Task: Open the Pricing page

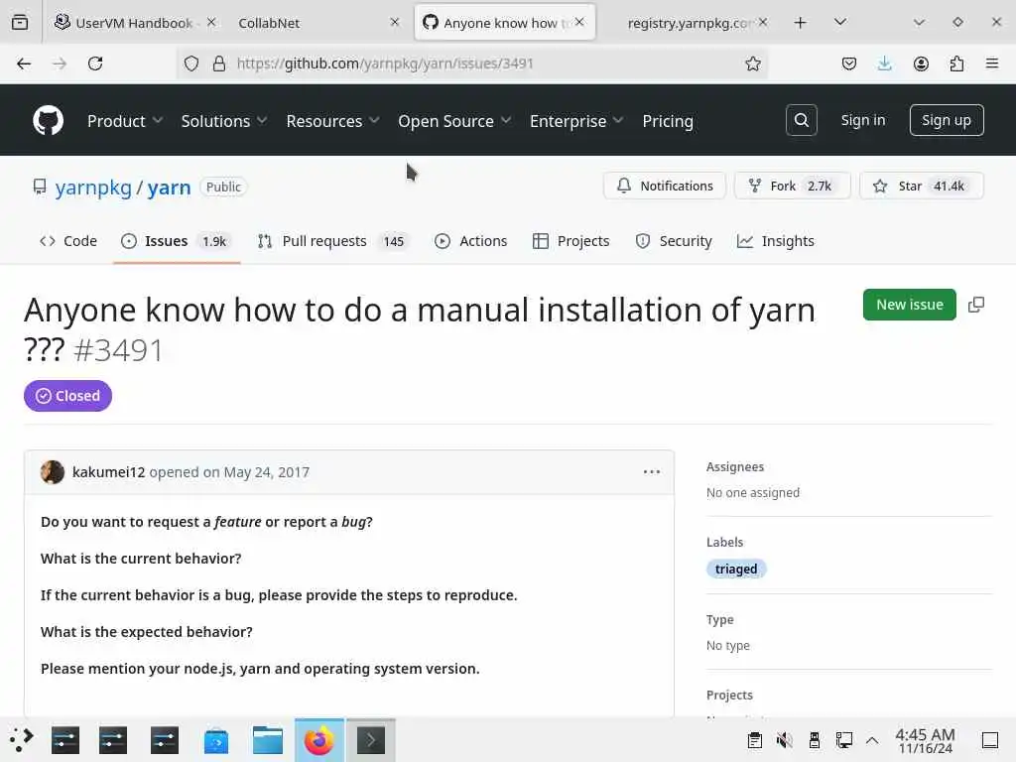Action: [x=668, y=121]
